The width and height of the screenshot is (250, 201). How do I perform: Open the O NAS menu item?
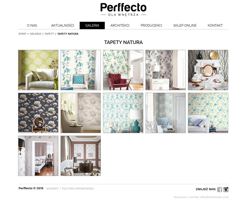[x=32, y=25]
